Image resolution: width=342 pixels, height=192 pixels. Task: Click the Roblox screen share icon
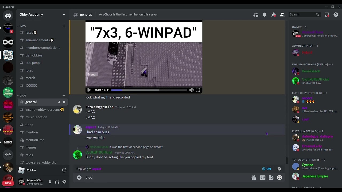point(64,170)
